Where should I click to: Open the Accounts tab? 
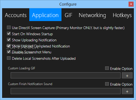[16, 15]
